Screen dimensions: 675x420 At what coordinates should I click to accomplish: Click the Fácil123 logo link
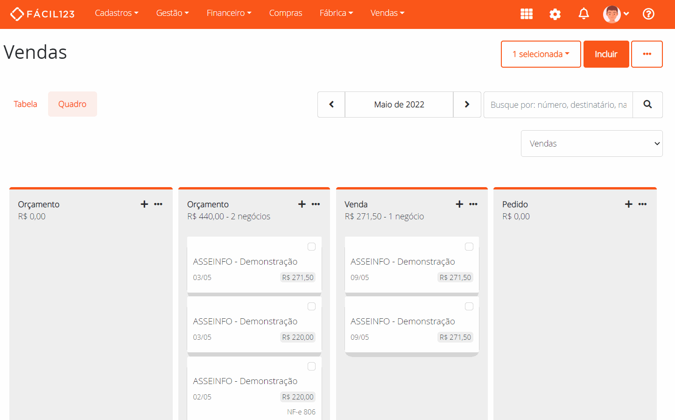pyautogui.click(x=42, y=14)
